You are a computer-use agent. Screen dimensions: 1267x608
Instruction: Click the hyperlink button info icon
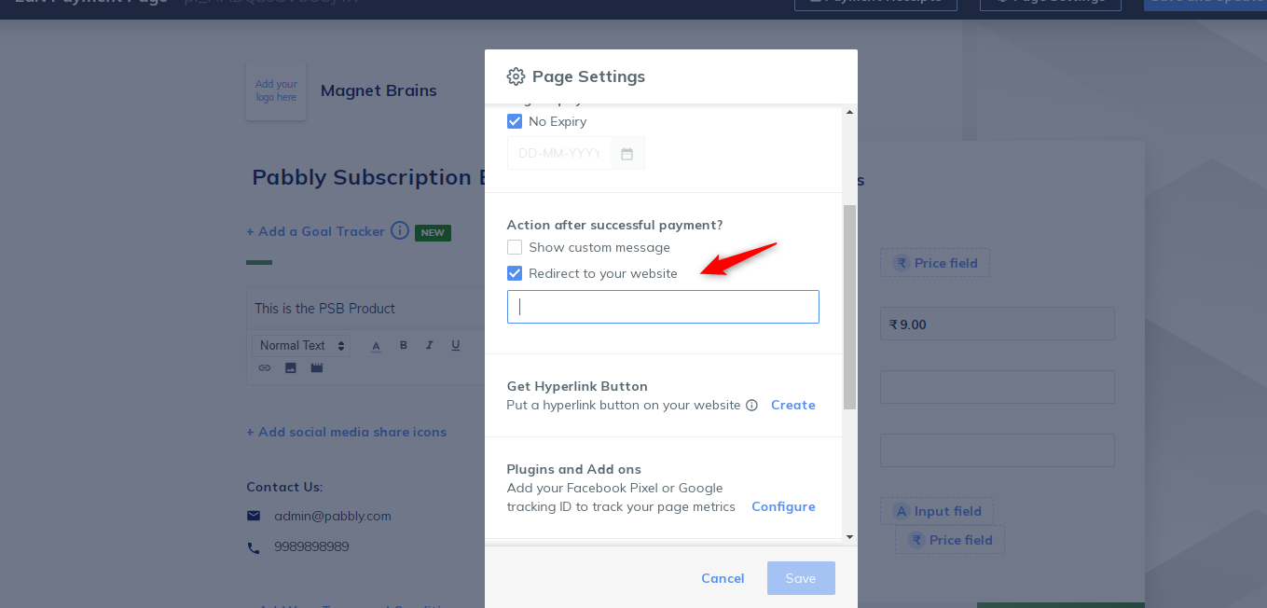[751, 405]
